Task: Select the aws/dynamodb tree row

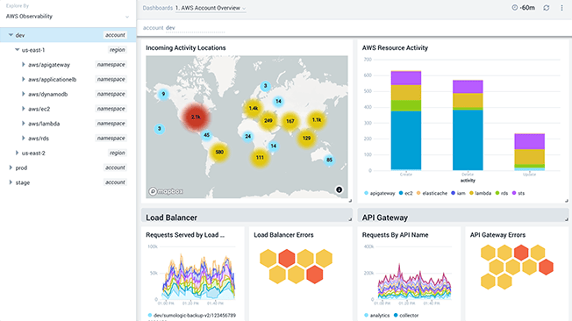Action: point(68,94)
